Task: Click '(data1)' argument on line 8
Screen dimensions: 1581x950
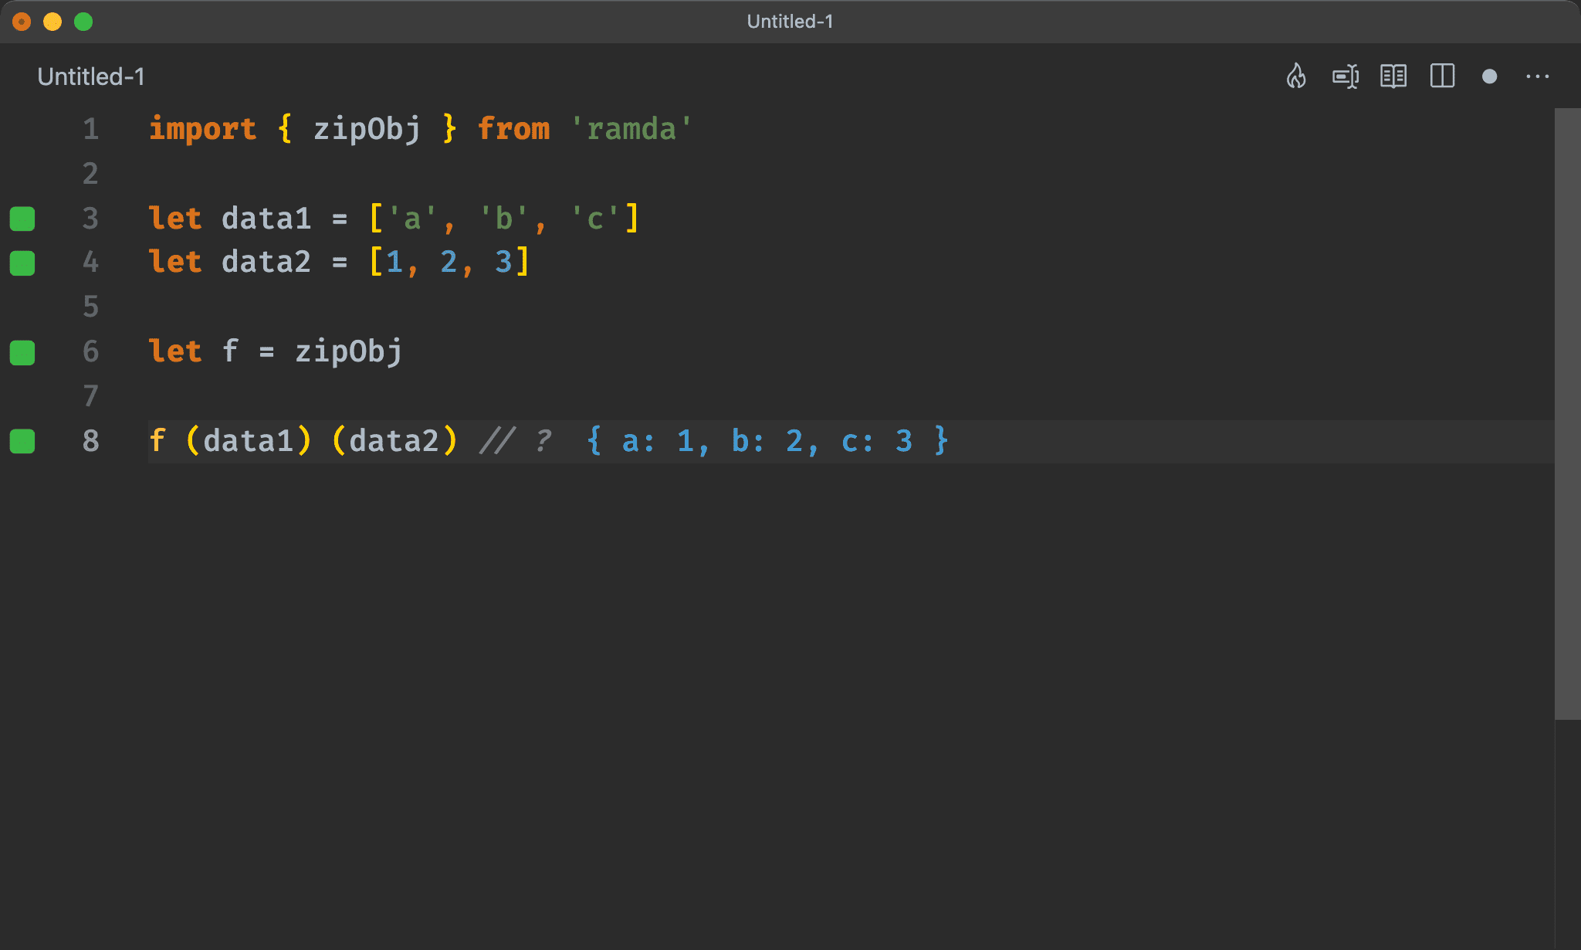Action: [249, 441]
